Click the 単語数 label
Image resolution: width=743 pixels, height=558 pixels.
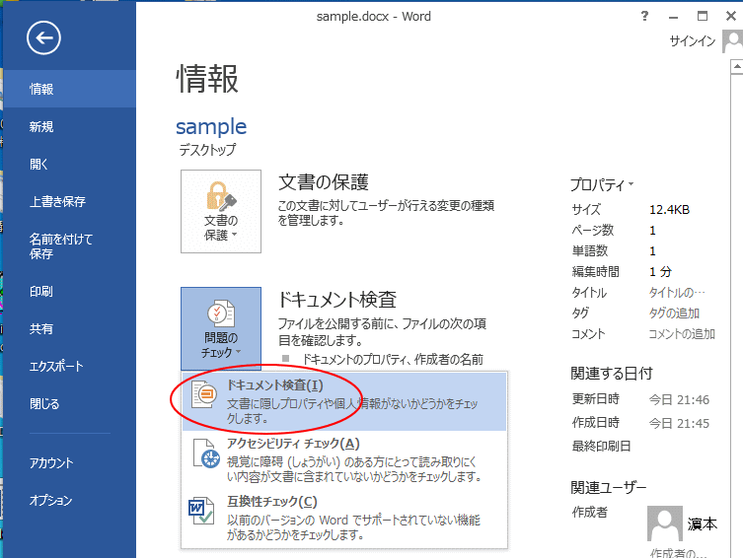[x=589, y=250]
